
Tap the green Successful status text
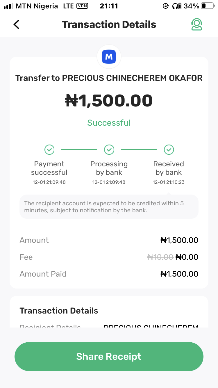tap(109, 123)
